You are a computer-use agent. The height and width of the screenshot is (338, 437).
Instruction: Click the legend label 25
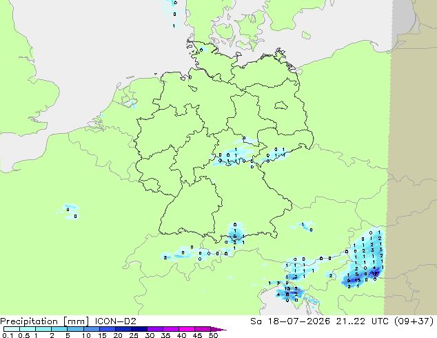(x=134, y=335)
